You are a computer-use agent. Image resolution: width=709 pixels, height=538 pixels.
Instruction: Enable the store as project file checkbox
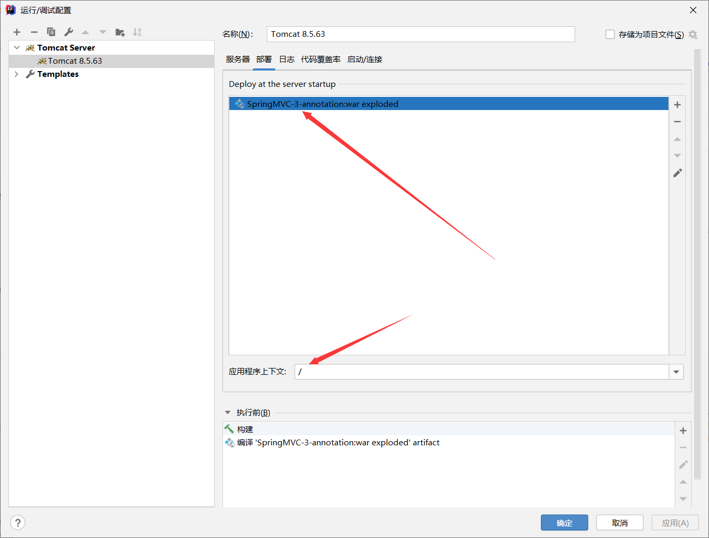(610, 35)
